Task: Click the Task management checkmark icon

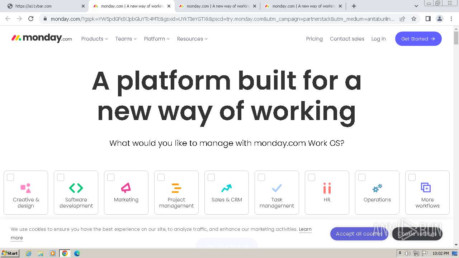Action: (277, 188)
